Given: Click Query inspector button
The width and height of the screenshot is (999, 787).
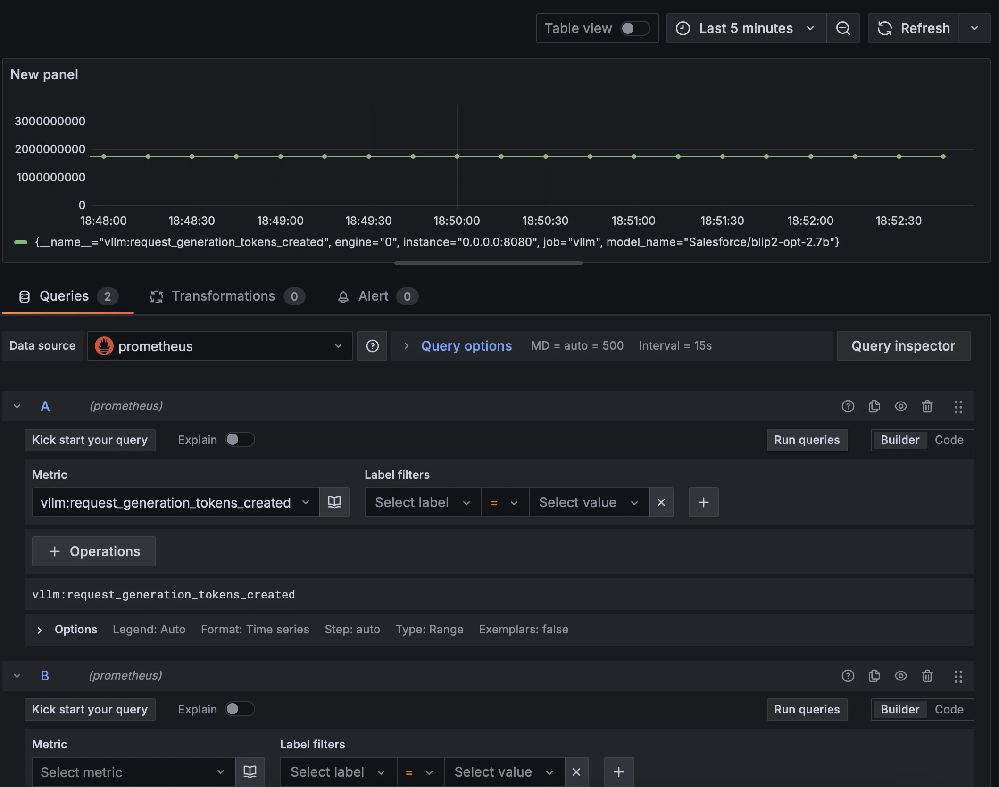Looking at the screenshot, I should click(903, 346).
